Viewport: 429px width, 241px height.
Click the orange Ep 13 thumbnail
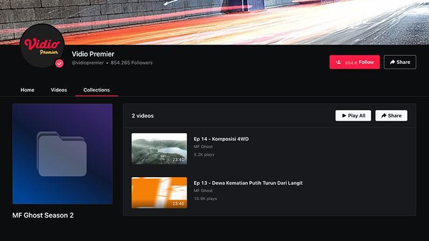(x=159, y=193)
